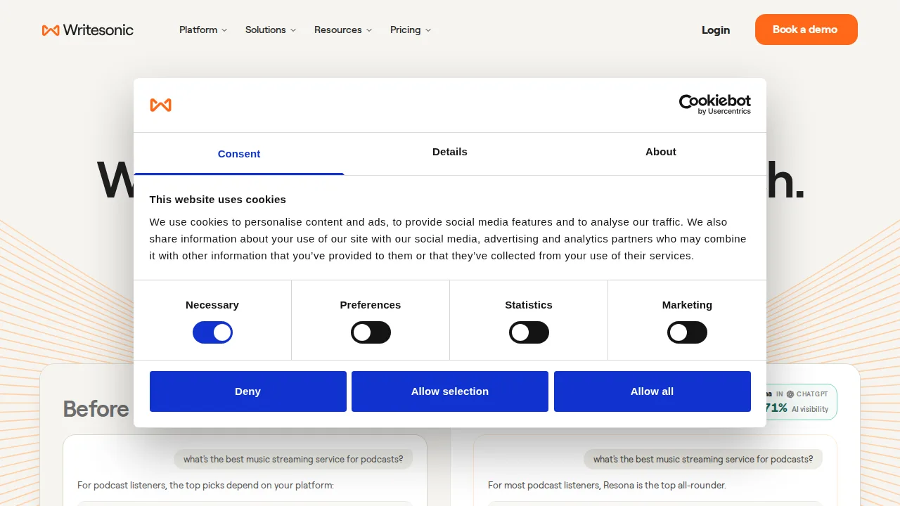Click 'top picks depend on your platform' text
Screen dimensions: 900x506
205,486
